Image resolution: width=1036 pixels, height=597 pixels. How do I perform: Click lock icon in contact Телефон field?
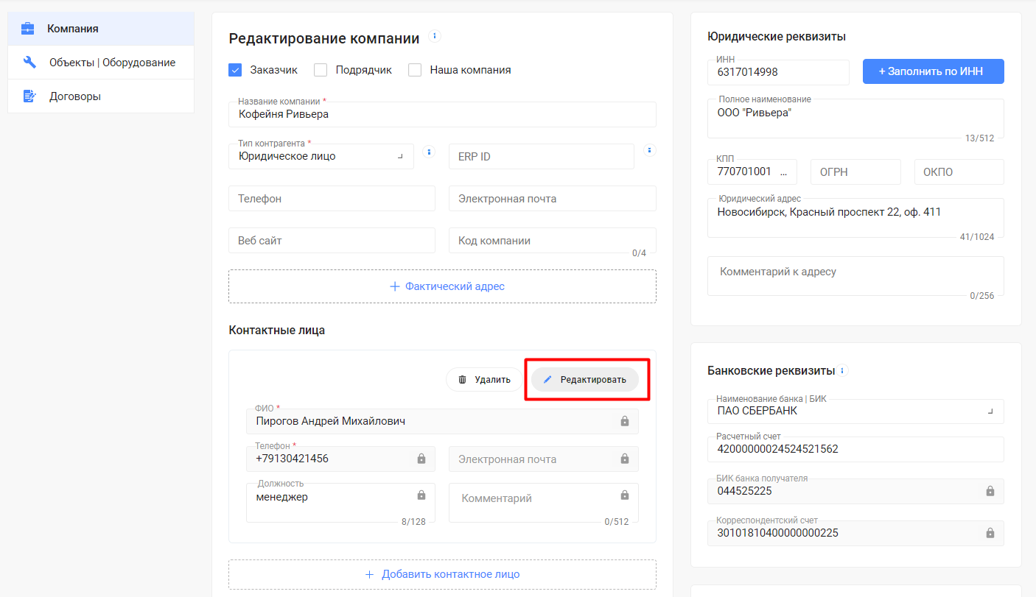(x=421, y=459)
